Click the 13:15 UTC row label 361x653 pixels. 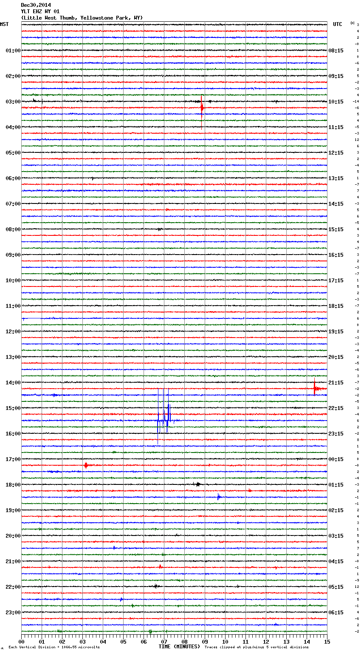[336, 178]
